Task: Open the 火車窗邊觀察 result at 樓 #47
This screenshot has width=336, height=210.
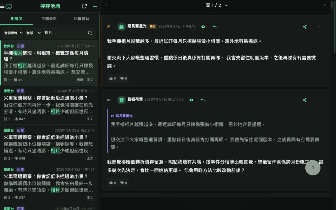Action: 49,105
